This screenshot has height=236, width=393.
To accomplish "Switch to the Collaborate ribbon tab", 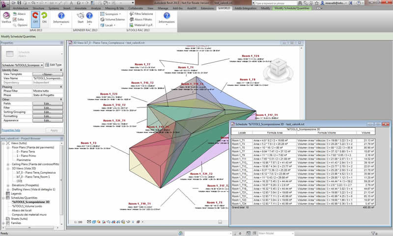I will (136, 8).
